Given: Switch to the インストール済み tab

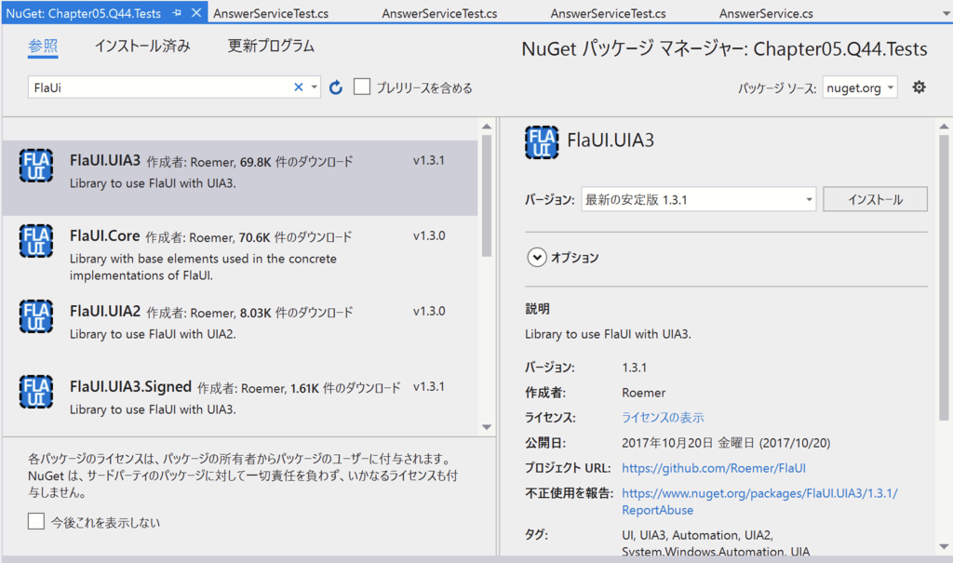Looking at the screenshot, I should [142, 47].
